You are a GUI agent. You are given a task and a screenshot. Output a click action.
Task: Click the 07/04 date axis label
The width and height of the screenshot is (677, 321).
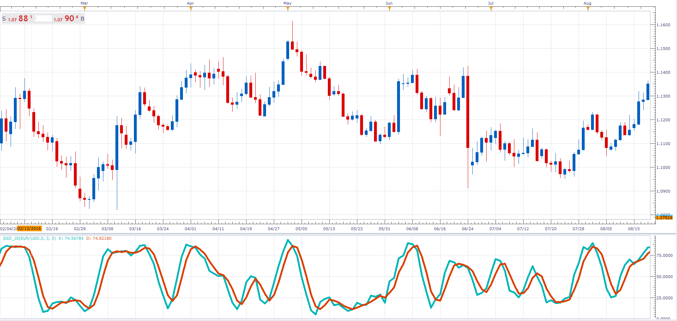coord(495,229)
